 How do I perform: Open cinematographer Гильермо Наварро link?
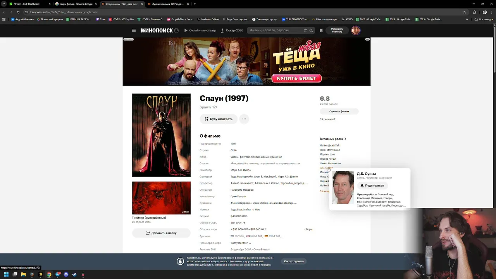pyautogui.click(x=242, y=190)
